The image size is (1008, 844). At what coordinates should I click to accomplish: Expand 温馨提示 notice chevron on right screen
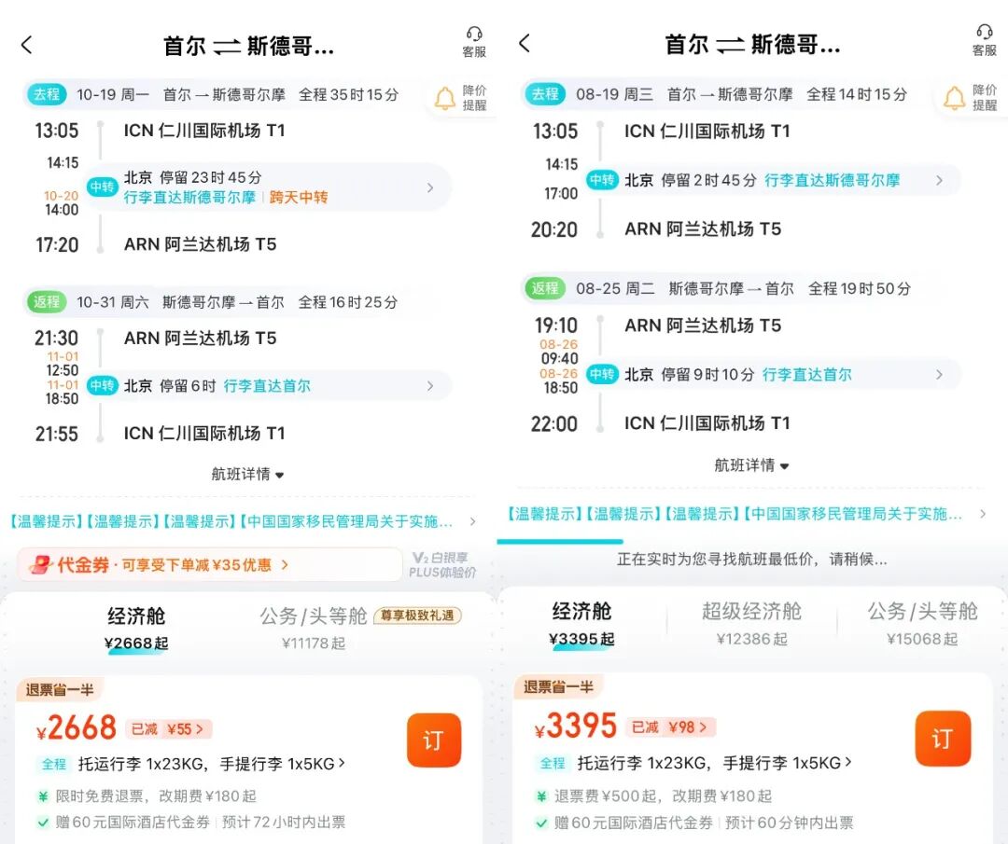982,514
